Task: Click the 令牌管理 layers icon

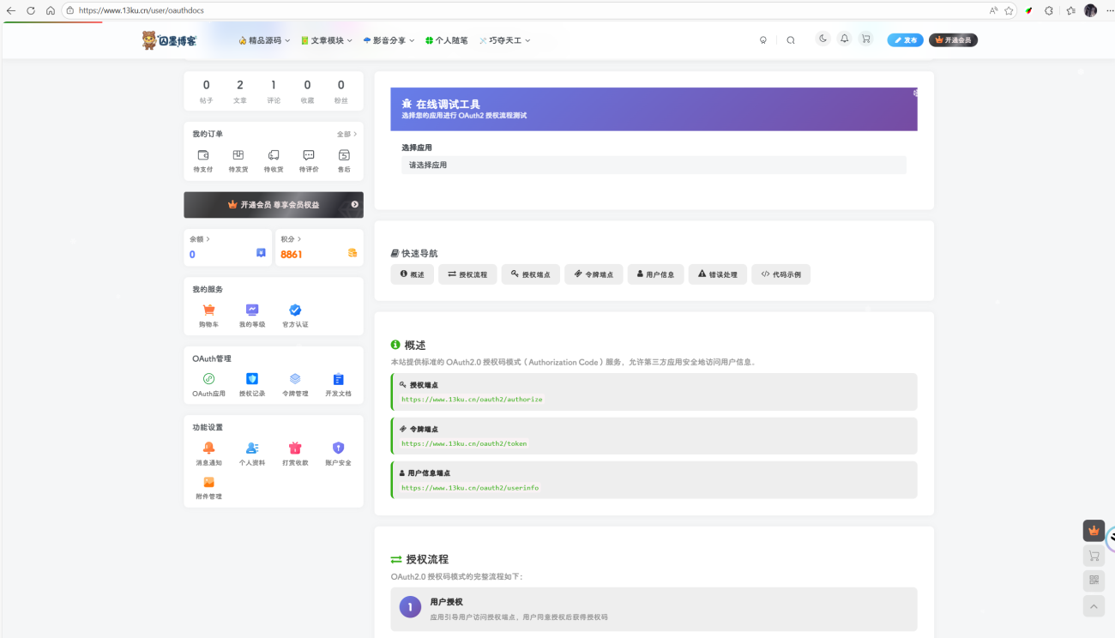Action: pyautogui.click(x=295, y=379)
